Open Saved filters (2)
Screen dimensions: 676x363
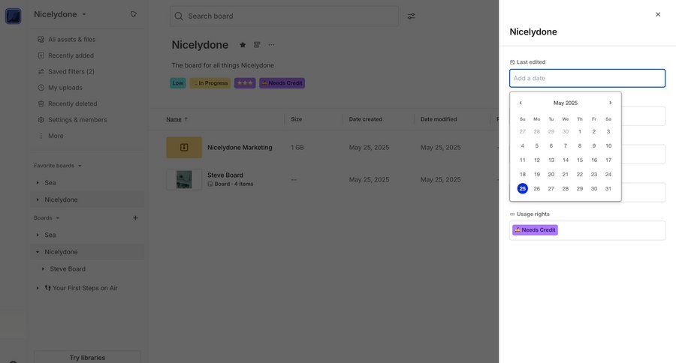(71, 71)
